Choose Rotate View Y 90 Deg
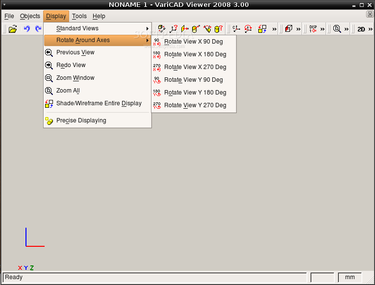375x285 pixels. tap(194, 80)
